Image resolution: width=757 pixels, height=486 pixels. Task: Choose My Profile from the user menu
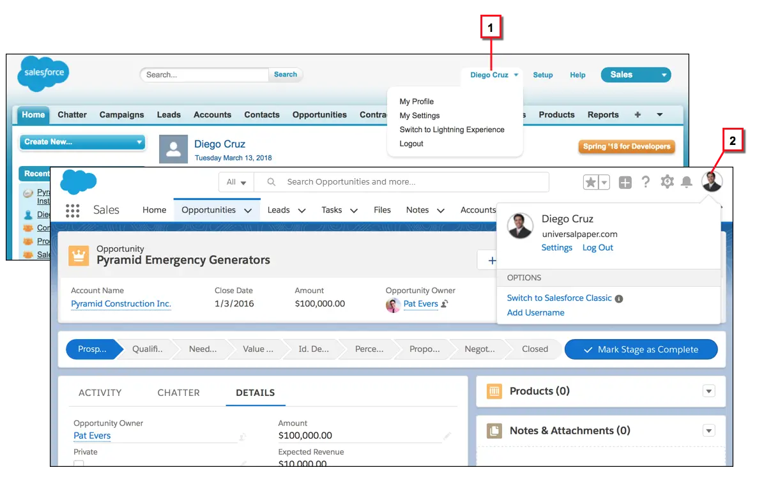417,102
